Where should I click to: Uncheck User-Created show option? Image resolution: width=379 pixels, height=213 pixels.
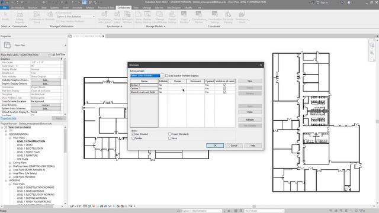coord(133,134)
